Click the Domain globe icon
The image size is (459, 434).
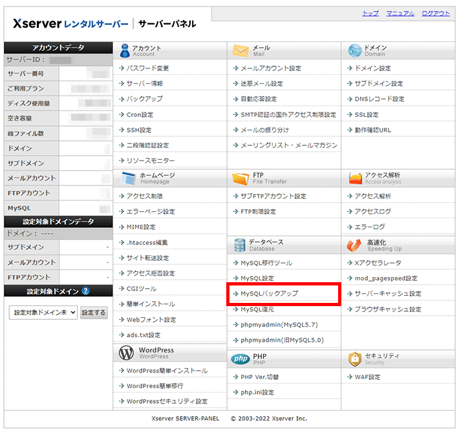point(355,50)
